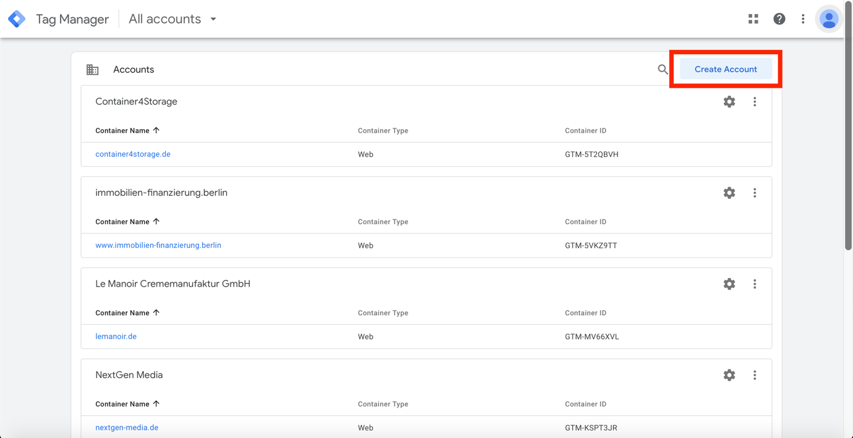Sort NextGen Media containers by name arrow

point(156,403)
